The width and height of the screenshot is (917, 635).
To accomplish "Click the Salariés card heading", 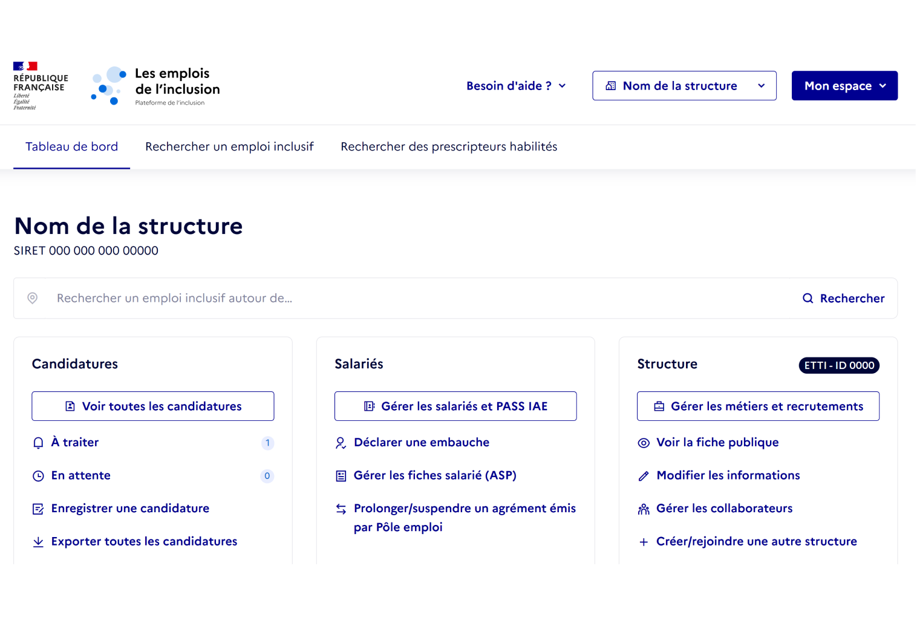I will click(359, 364).
